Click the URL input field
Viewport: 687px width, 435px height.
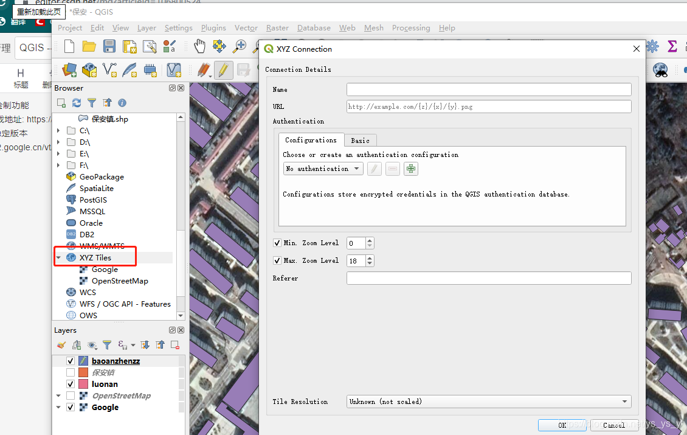click(489, 106)
